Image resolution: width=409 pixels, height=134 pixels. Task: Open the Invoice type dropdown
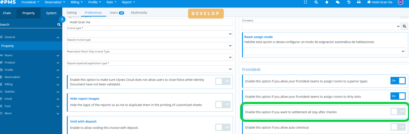coord(150,34)
